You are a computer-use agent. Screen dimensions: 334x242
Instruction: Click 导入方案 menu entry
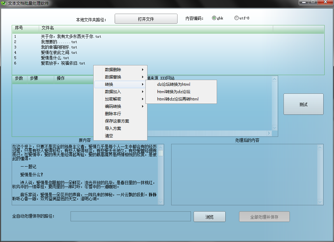pyautogui.click(x=113, y=129)
